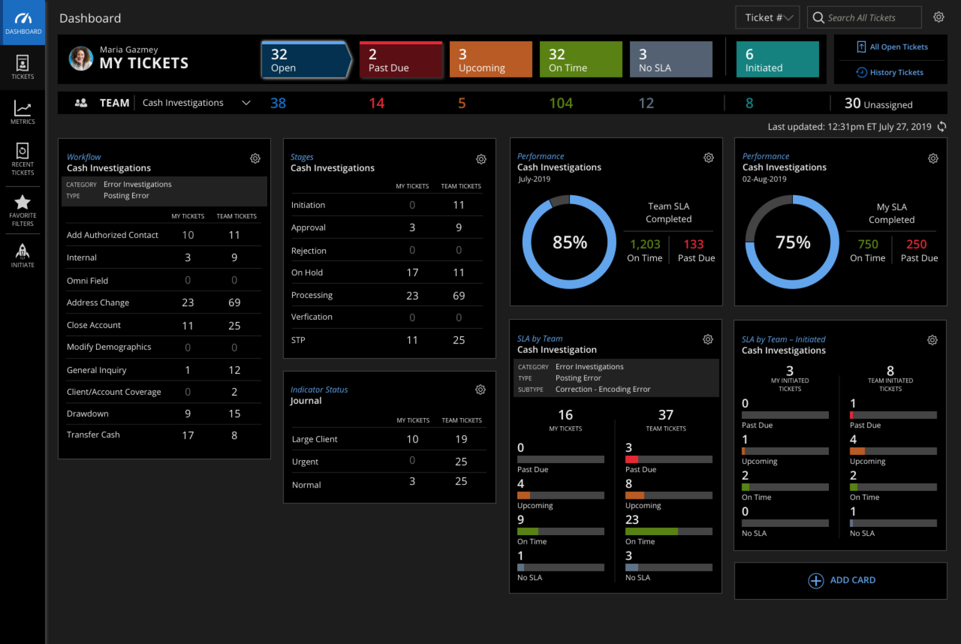Image resolution: width=961 pixels, height=644 pixels.
Task: Open the Tickets panel from the sidebar
Action: click(x=23, y=68)
